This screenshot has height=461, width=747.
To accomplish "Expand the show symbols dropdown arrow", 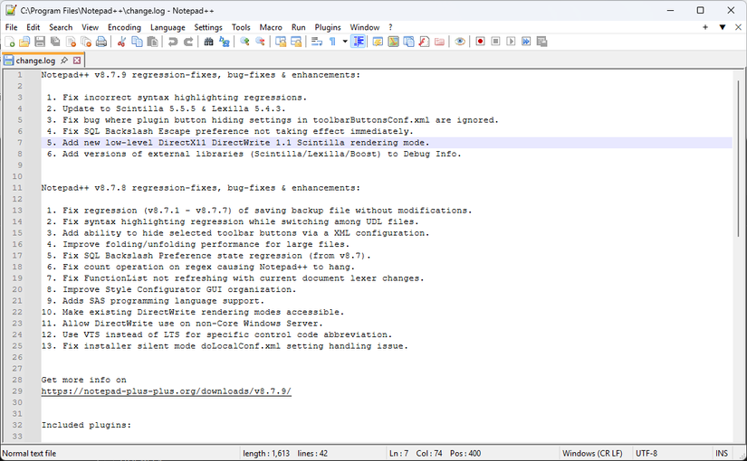I will 344,42.
